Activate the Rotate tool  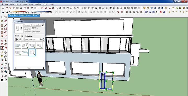point(2,44)
